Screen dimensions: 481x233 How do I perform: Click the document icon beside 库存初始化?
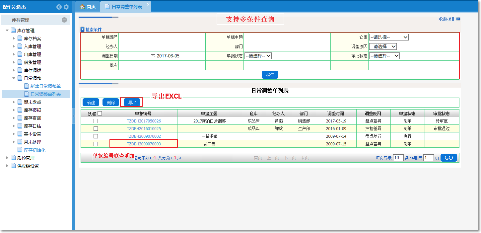[x=20, y=150]
